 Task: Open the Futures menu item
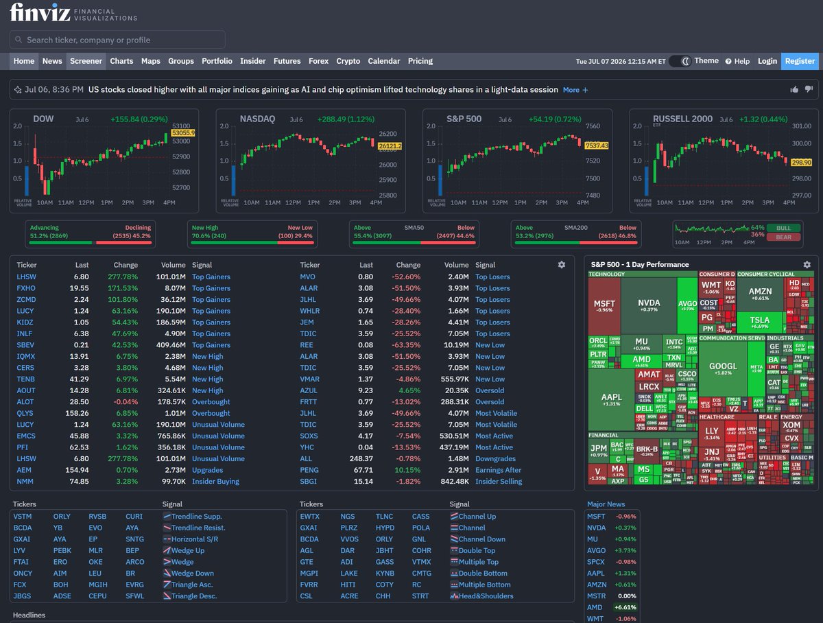tap(287, 61)
